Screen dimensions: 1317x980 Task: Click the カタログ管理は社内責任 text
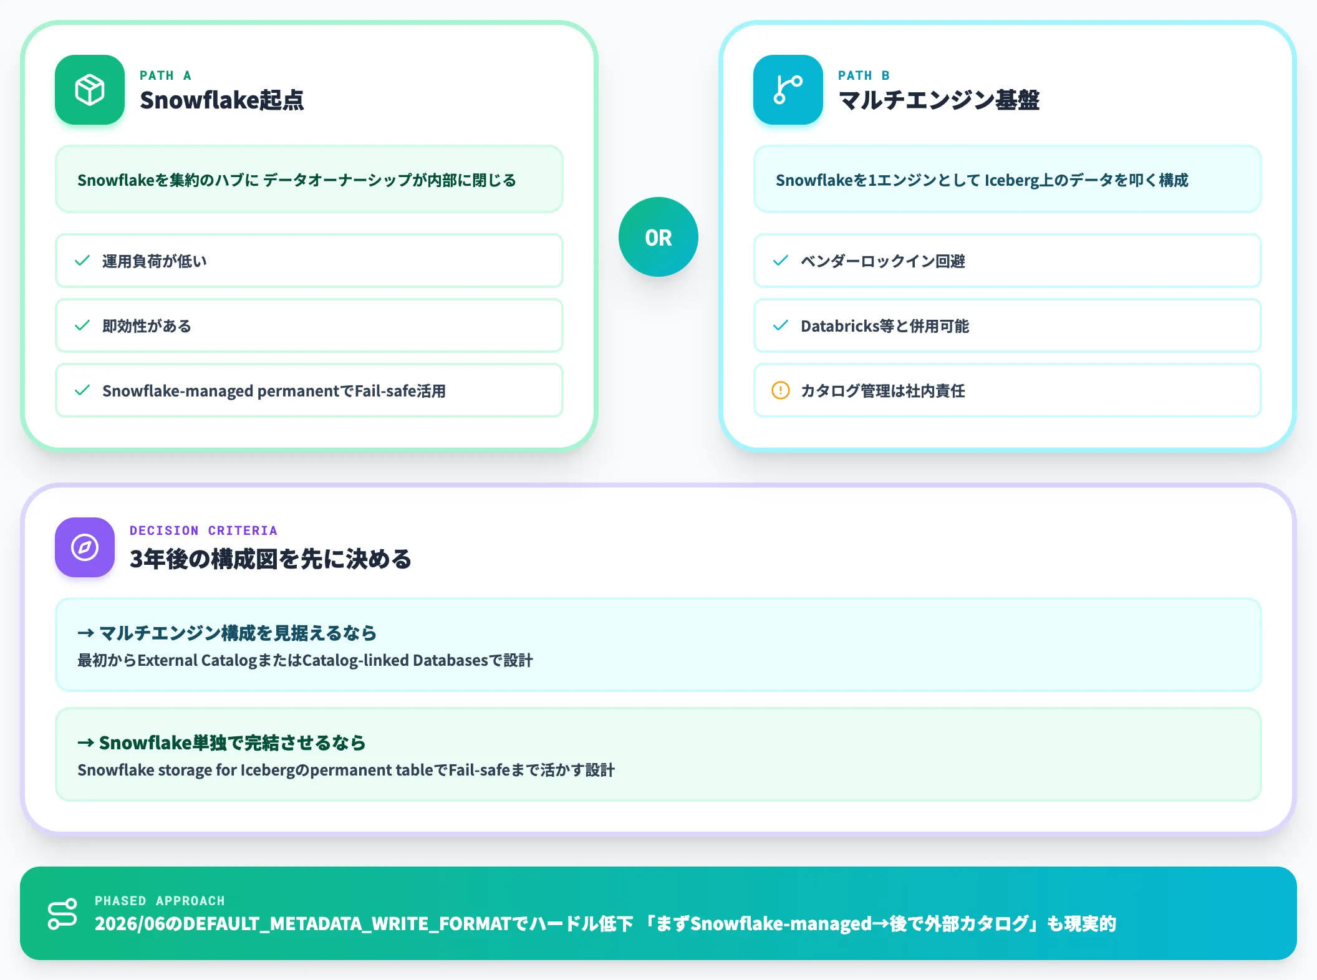pyautogui.click(x=883, y=391)
